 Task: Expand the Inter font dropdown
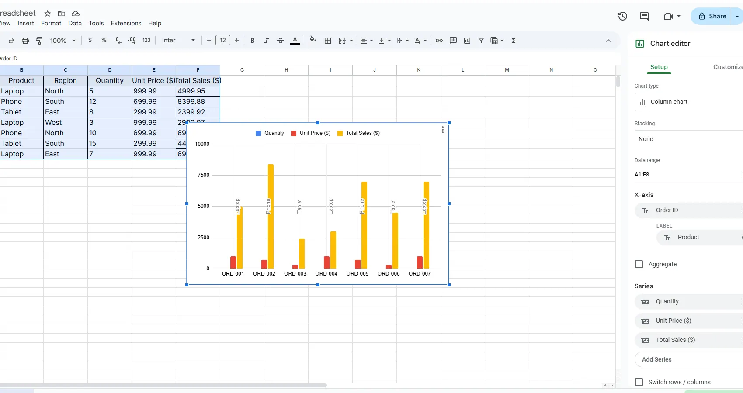click(x=178, y=41)
